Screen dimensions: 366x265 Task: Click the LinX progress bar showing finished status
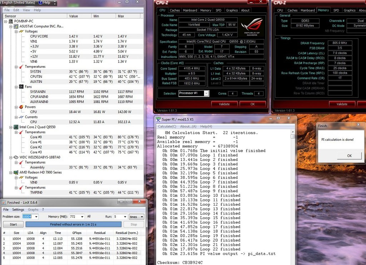(x=73, y=225)
